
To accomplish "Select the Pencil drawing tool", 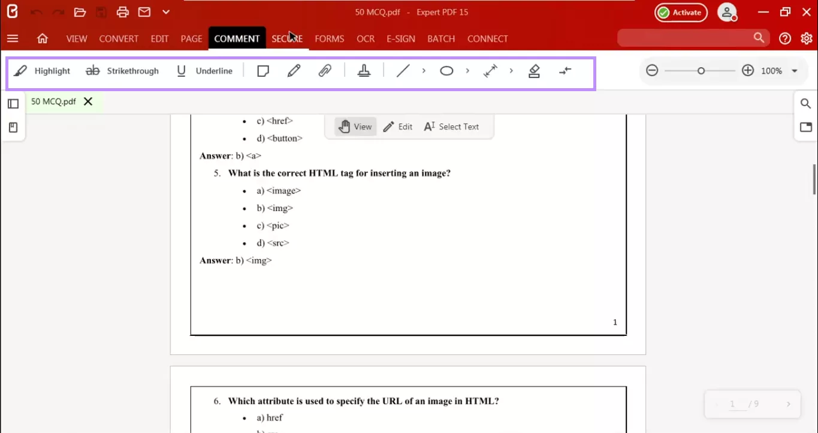I will (x=294, y=70).
